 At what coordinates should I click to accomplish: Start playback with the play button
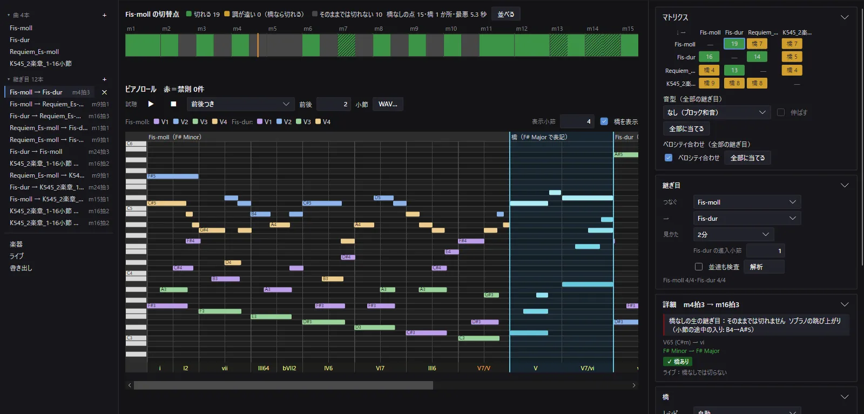point(151,104)
